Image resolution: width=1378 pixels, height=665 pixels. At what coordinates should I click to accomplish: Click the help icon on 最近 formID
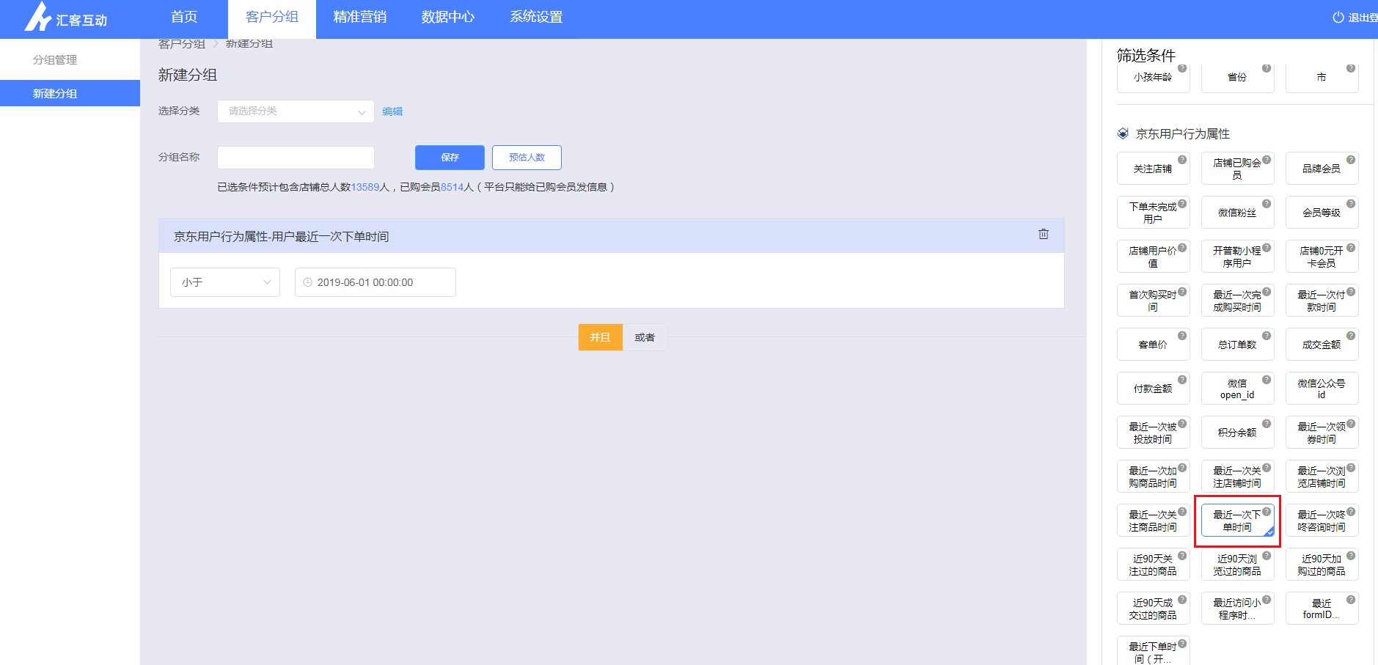click(x=1351, y=600)
